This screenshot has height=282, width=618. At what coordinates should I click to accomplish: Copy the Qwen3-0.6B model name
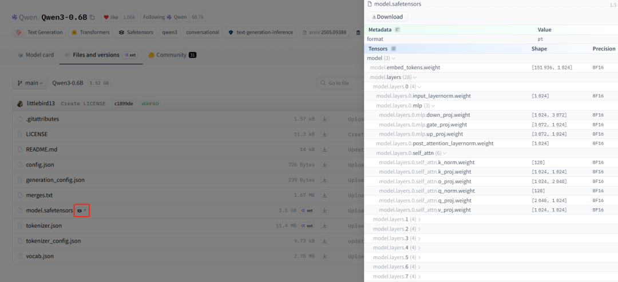(x=92, y=17)
